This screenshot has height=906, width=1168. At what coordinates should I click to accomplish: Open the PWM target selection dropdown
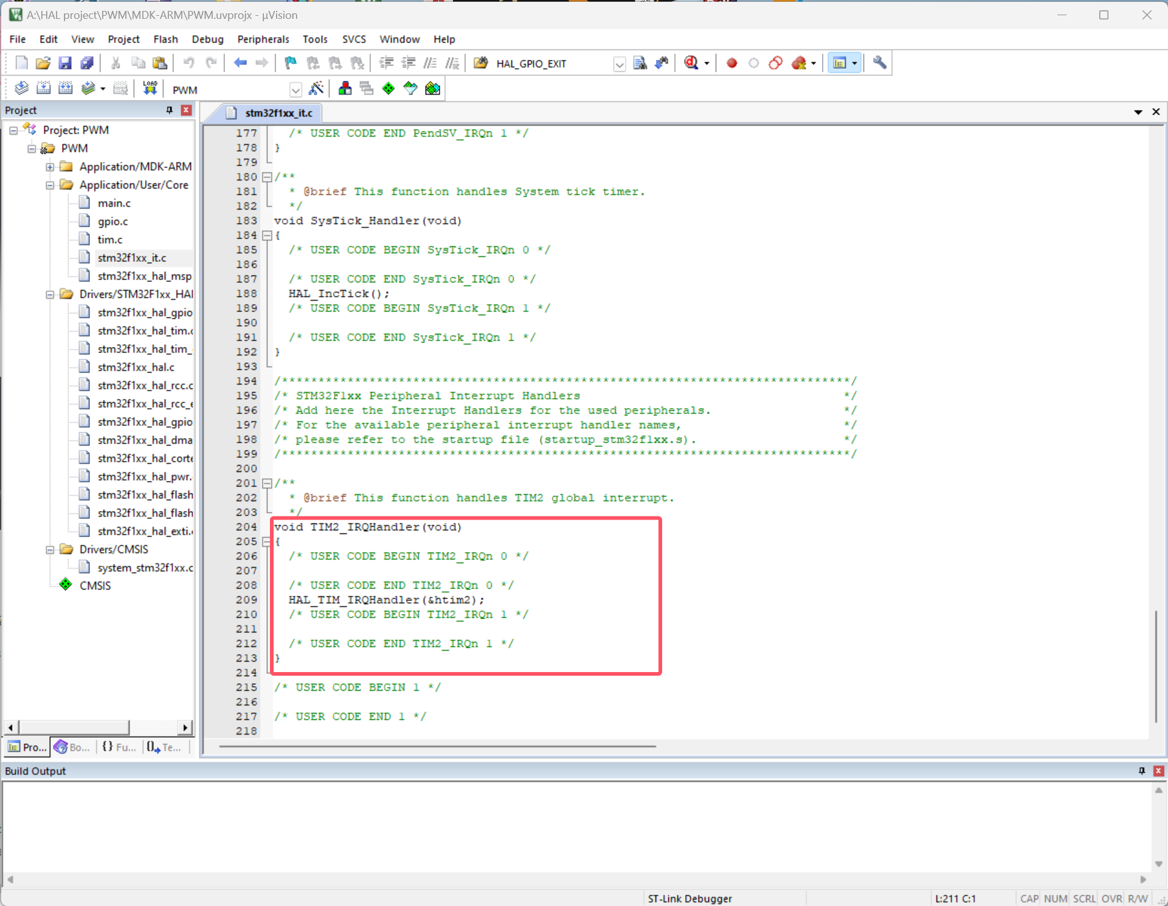coord(296,89)
